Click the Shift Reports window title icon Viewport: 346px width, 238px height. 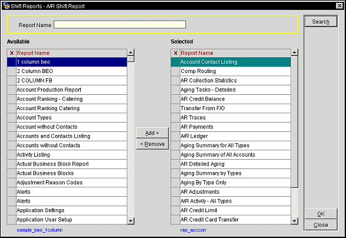[x=6, y=6]
